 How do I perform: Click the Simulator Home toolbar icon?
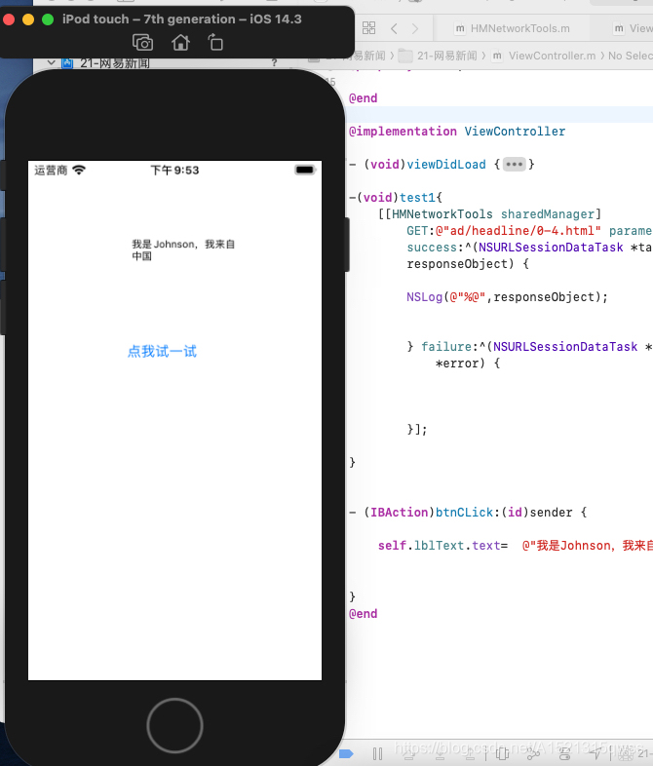click(180, 43)
